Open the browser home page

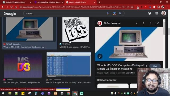[x=16, y=7]
